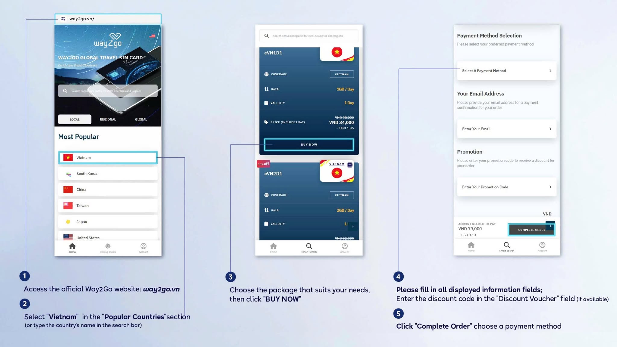Click COMPLETE ORDER button on payment screen
Viewport: 617px width, 347px height.
531,230
